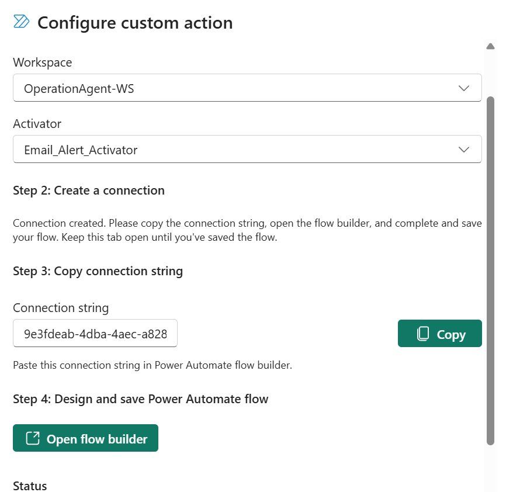Click the external link icon for flow builder
This screenshot has width=506, height=492.
(33, 439)
